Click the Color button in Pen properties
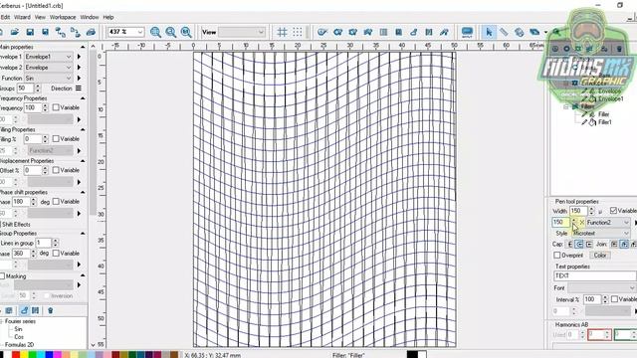637x358 pixels. 600,256
